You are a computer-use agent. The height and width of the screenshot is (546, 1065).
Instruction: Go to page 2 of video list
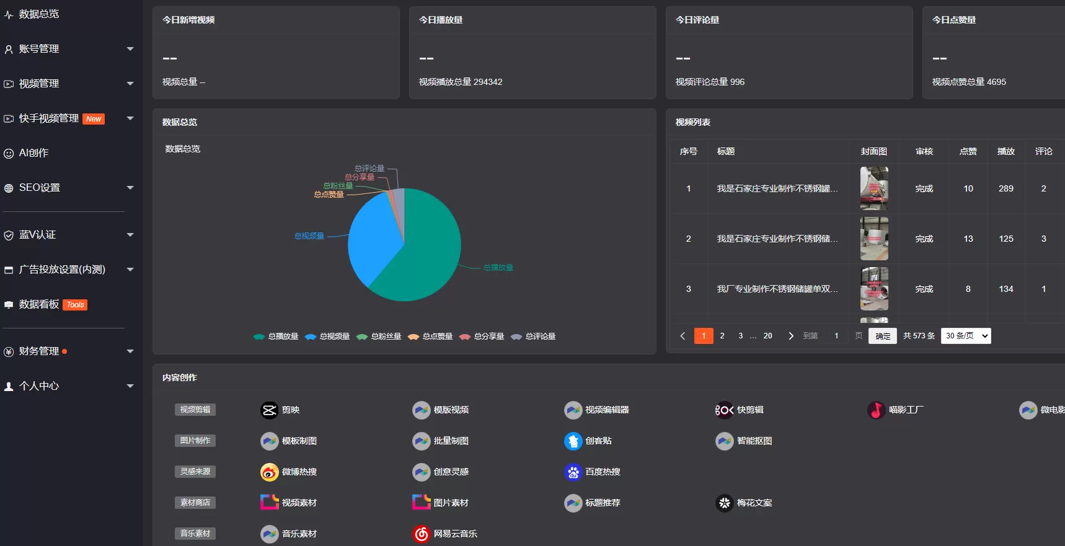click(x=722, y=336)
